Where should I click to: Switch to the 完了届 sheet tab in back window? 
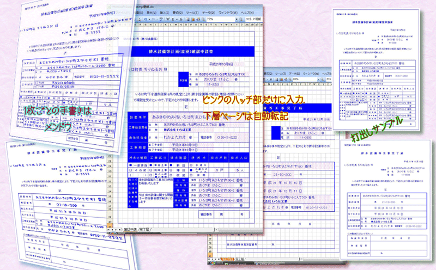pos(240,259)
